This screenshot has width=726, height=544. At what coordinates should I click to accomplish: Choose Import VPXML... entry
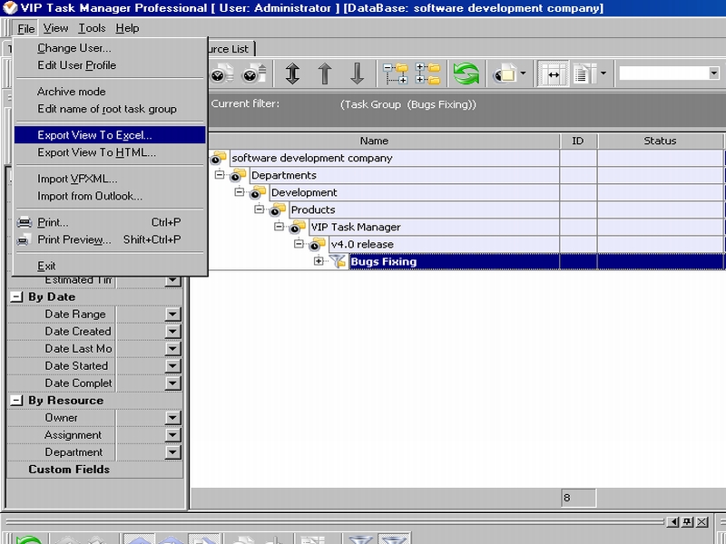[110, 179]
